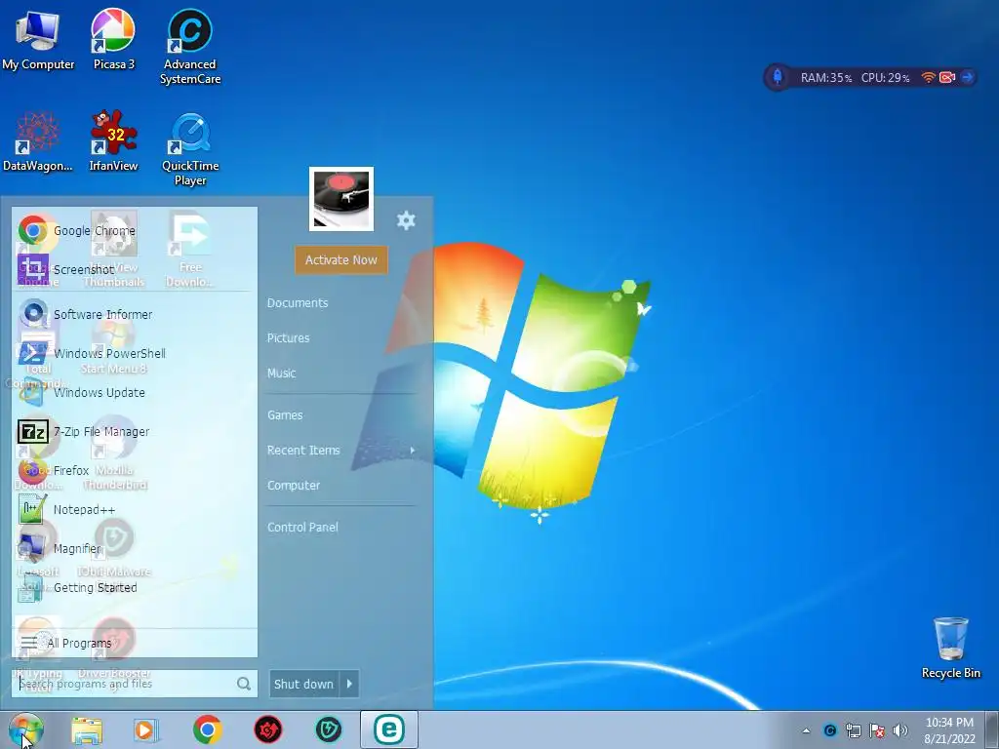Viewport: 999px width, 749px height.
Task: Launch media player from taskbar
Action: [146, 729]
